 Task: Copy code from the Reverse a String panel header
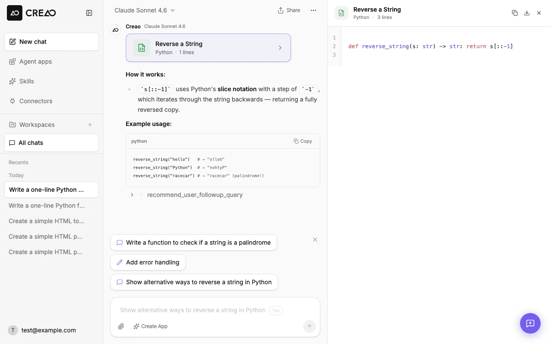point(515,13)
